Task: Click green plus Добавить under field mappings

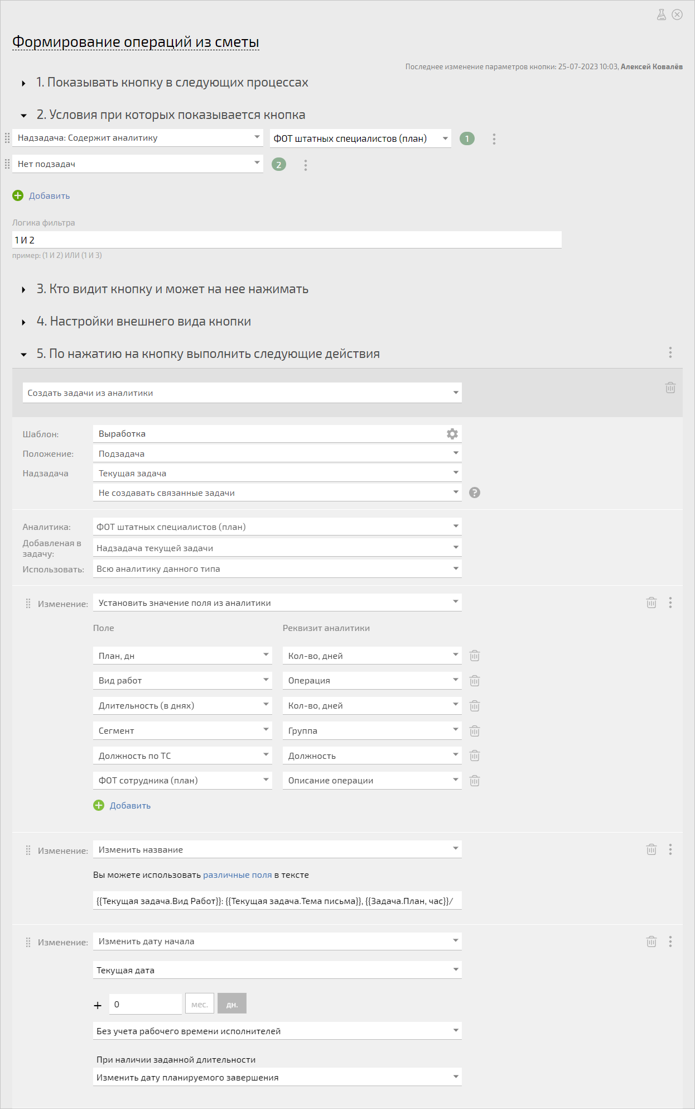Action: coord(122,805)
